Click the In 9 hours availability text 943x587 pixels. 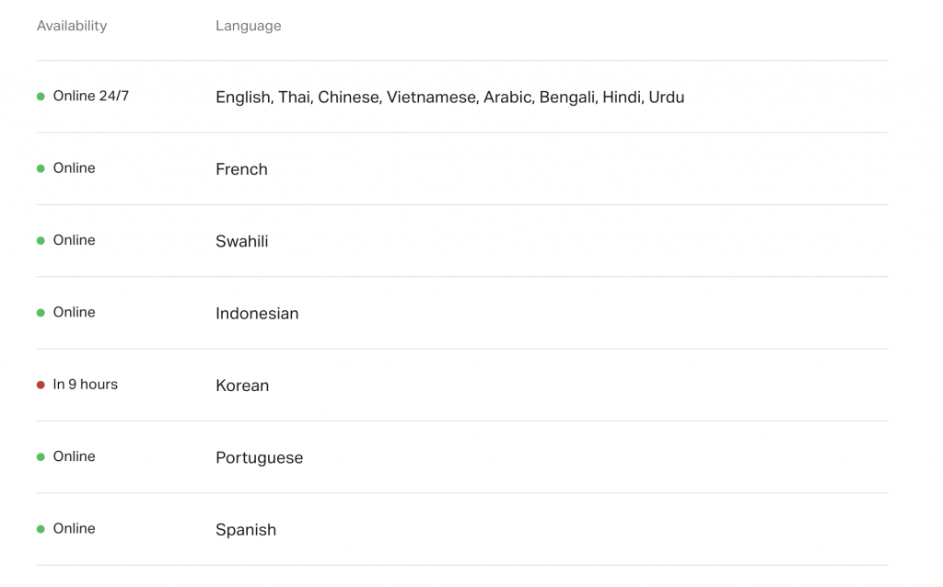click(86, 385)
